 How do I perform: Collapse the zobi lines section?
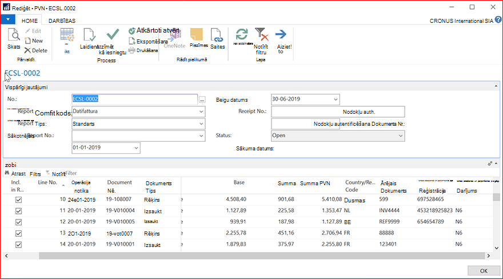click(x=496, y=164)
